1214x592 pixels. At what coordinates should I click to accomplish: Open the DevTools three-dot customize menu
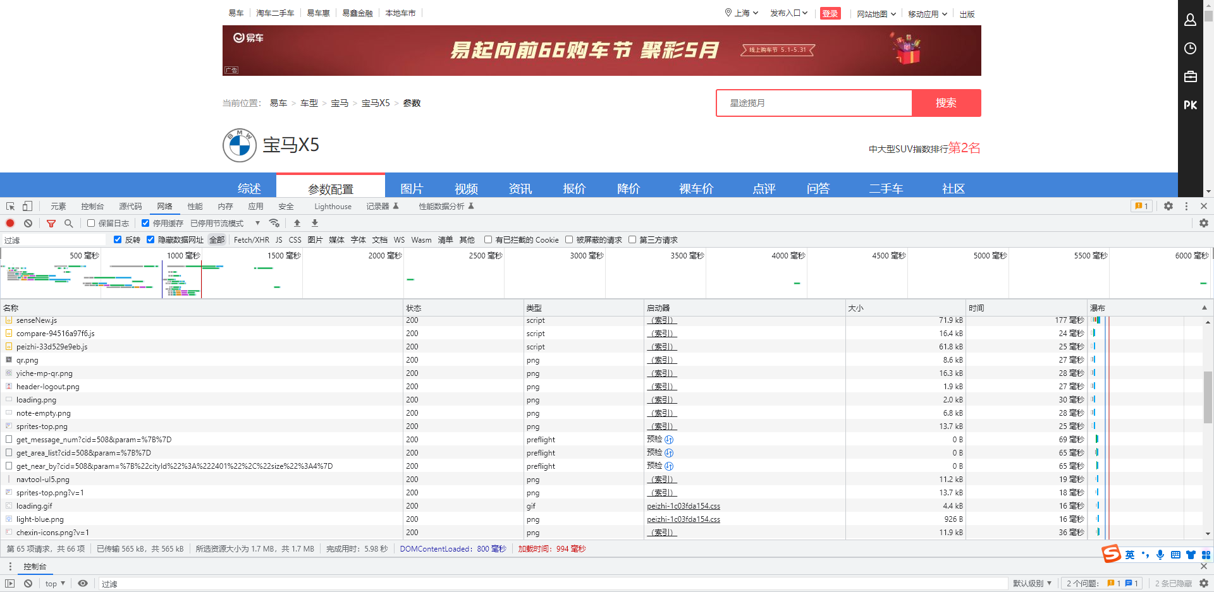1186,206
